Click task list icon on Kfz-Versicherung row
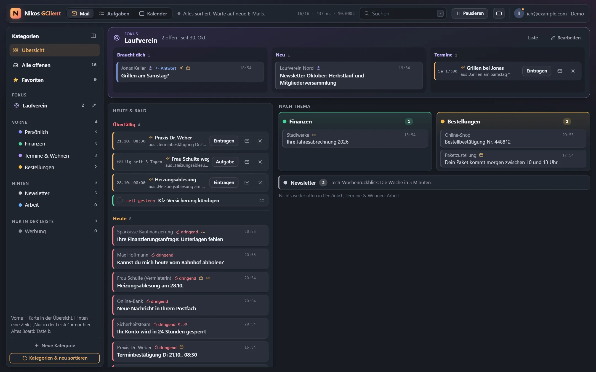 tap(262, 201)
